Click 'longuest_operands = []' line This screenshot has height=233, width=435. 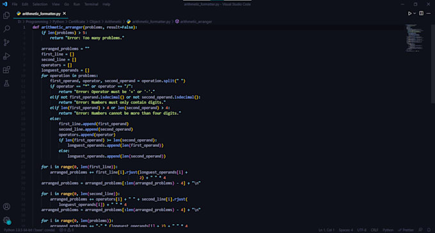pyautogui.click(x=65, y=70)
